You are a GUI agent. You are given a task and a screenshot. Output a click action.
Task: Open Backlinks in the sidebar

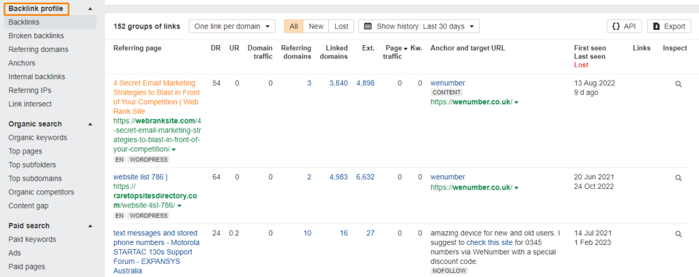(50, 23)
